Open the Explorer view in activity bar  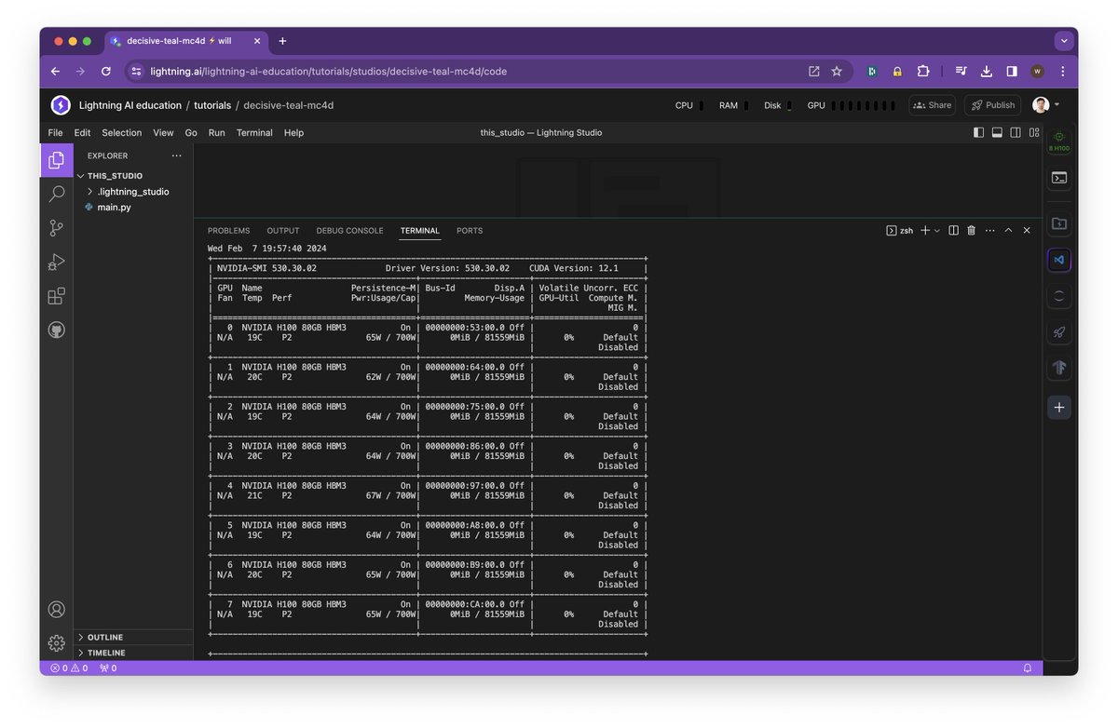pos(57,160)
